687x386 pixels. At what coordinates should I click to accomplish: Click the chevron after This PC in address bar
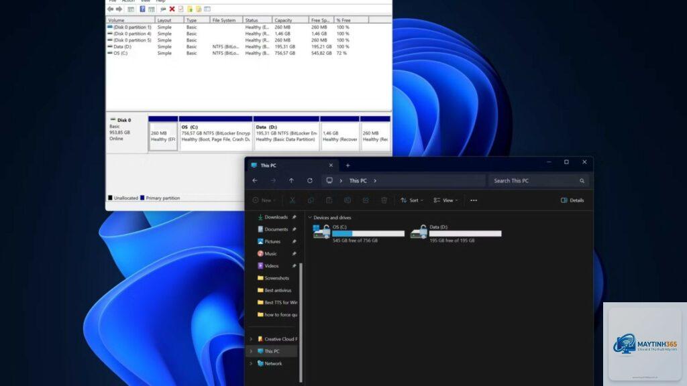click(x=375, y=181)
